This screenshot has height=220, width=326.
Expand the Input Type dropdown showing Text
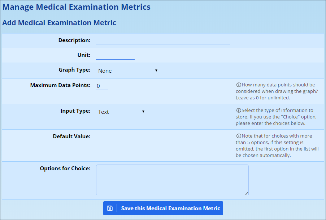pos(121,112)
